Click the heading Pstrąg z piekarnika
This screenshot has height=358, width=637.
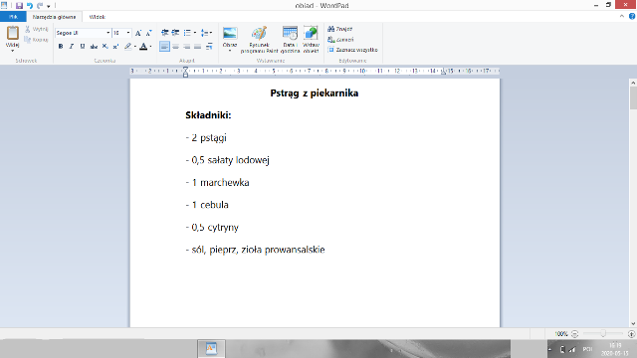point(315,93)
